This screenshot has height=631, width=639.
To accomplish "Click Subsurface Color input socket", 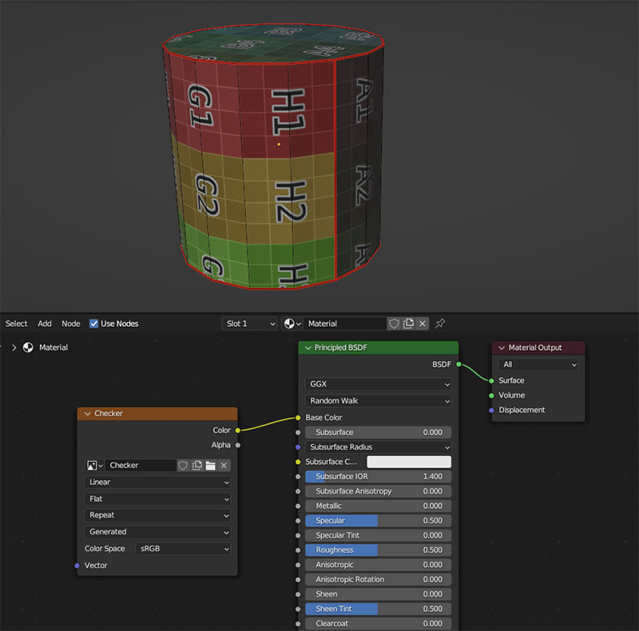I will point(298,462).
